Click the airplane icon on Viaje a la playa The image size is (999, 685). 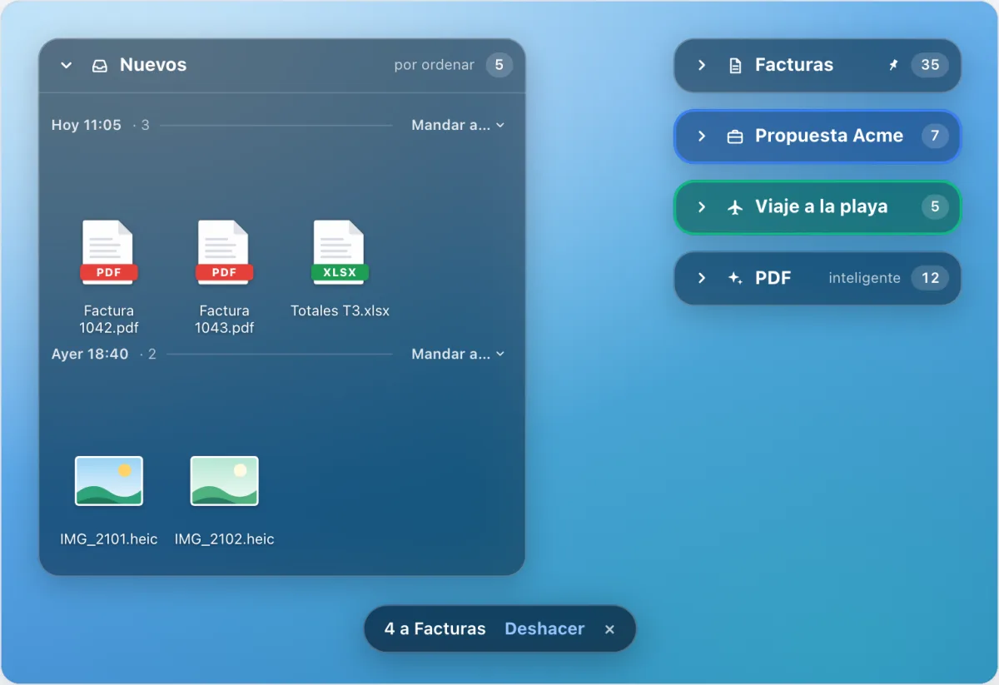(735, 207)
